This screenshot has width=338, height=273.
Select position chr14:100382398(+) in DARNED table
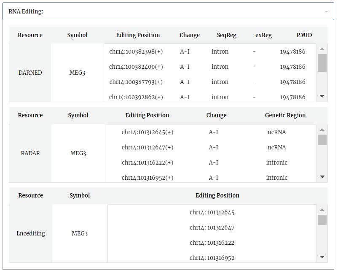pos(136,51)
